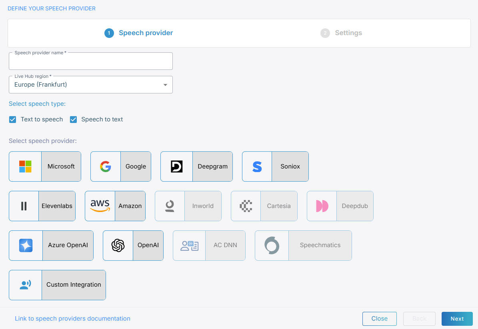478x329 pixels.
Task: Click the AWS logo icon
Action: pyautogui.click(x=100, y=206)
